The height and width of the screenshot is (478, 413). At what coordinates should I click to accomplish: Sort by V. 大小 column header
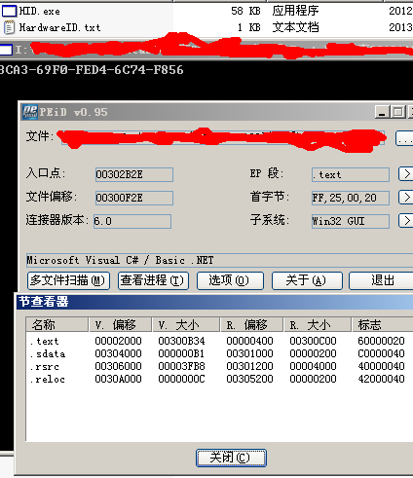coord(186,324)
